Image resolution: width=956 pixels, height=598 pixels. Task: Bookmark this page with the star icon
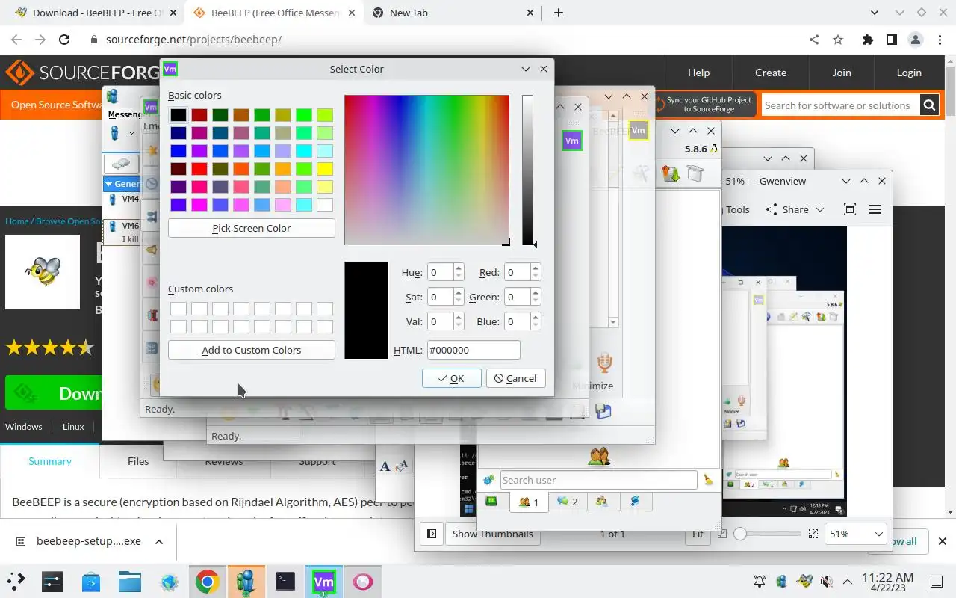[838, 40]
